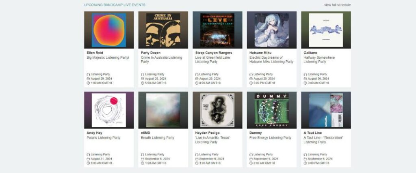The image size is (416, 173).
Task: Select the n5MD Breath album artwork
Action: [x=163, y=110]
